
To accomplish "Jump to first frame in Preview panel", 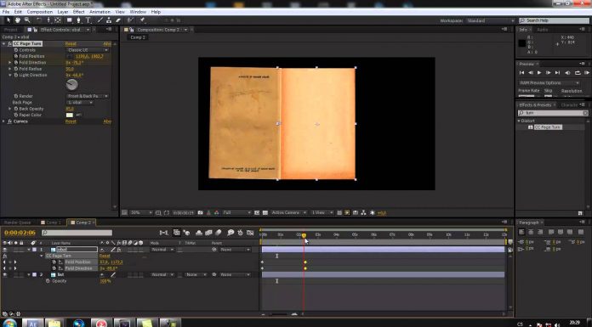I will 521,72.
